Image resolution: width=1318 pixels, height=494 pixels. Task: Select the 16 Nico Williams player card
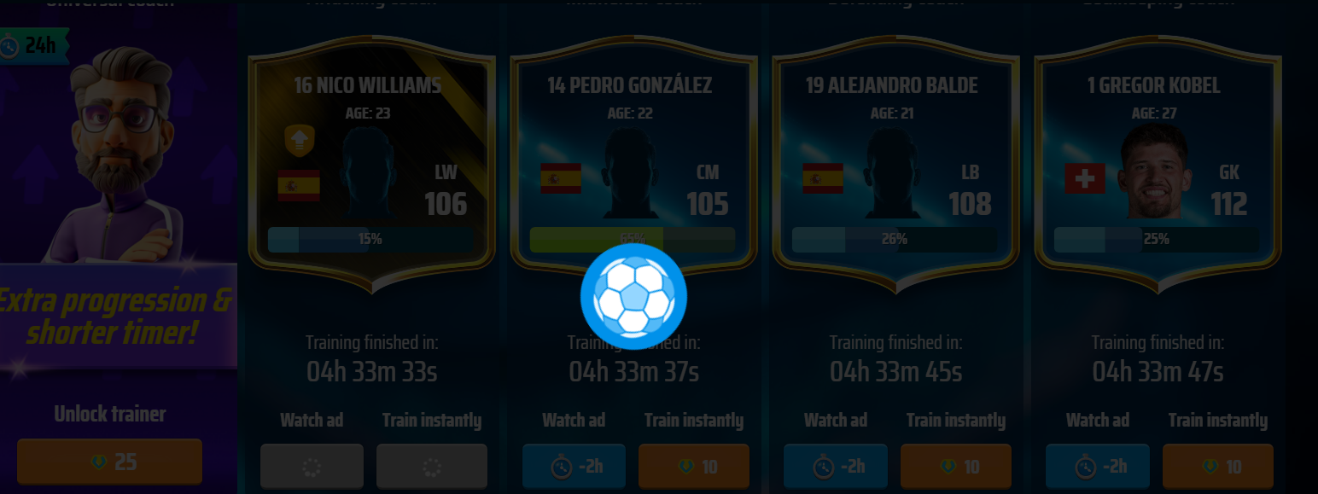tap(371, 164)
